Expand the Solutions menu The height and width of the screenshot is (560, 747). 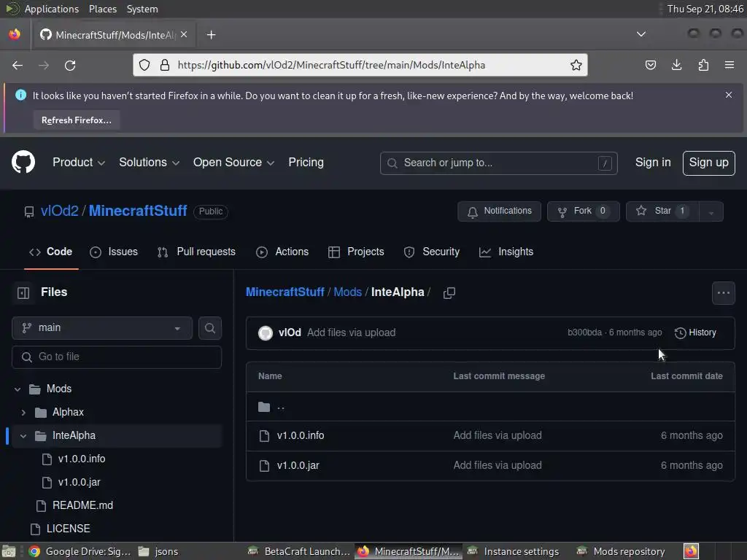[149, 163]
